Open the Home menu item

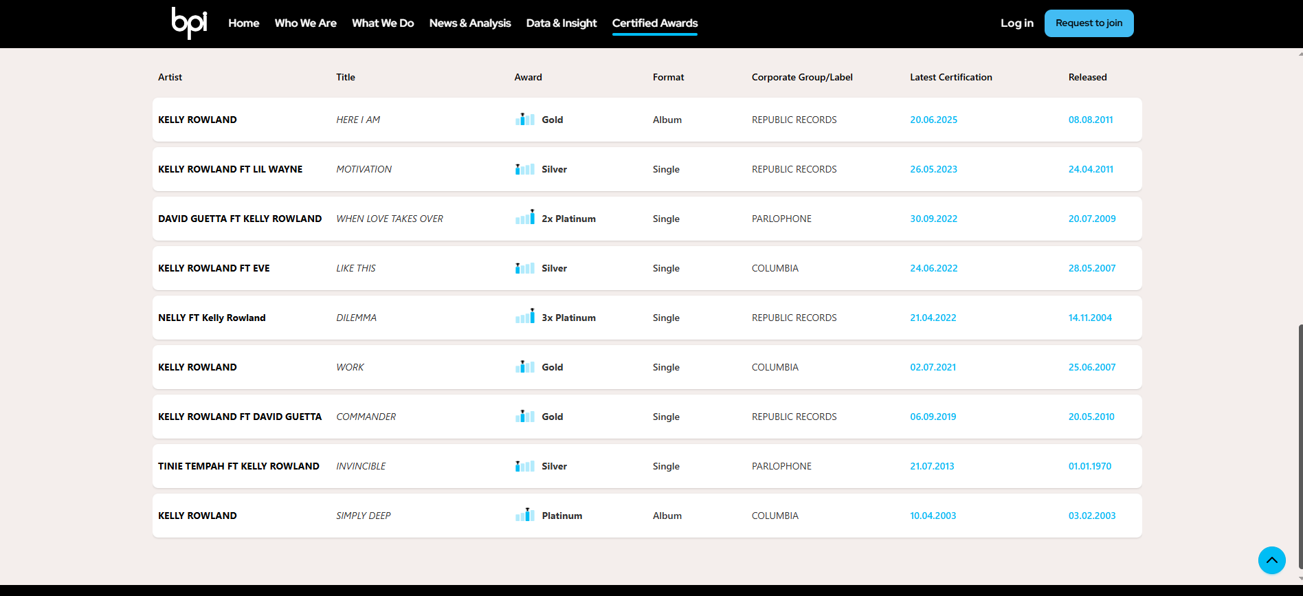(x=244, y=23)
